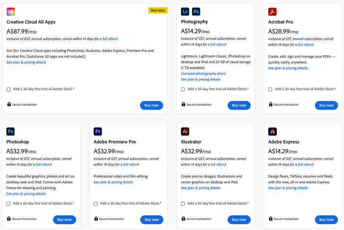Enable Adobe Stock trial for Creative Cloud All Apps

point(9,89)
